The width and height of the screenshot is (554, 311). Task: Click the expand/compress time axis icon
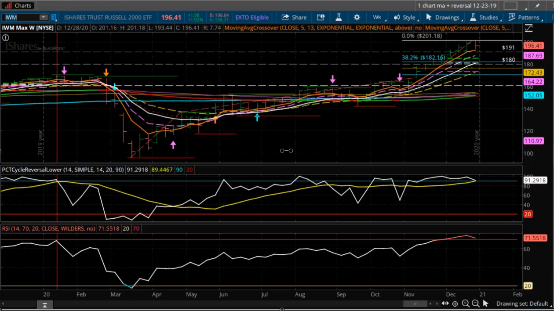pos(446,304)
